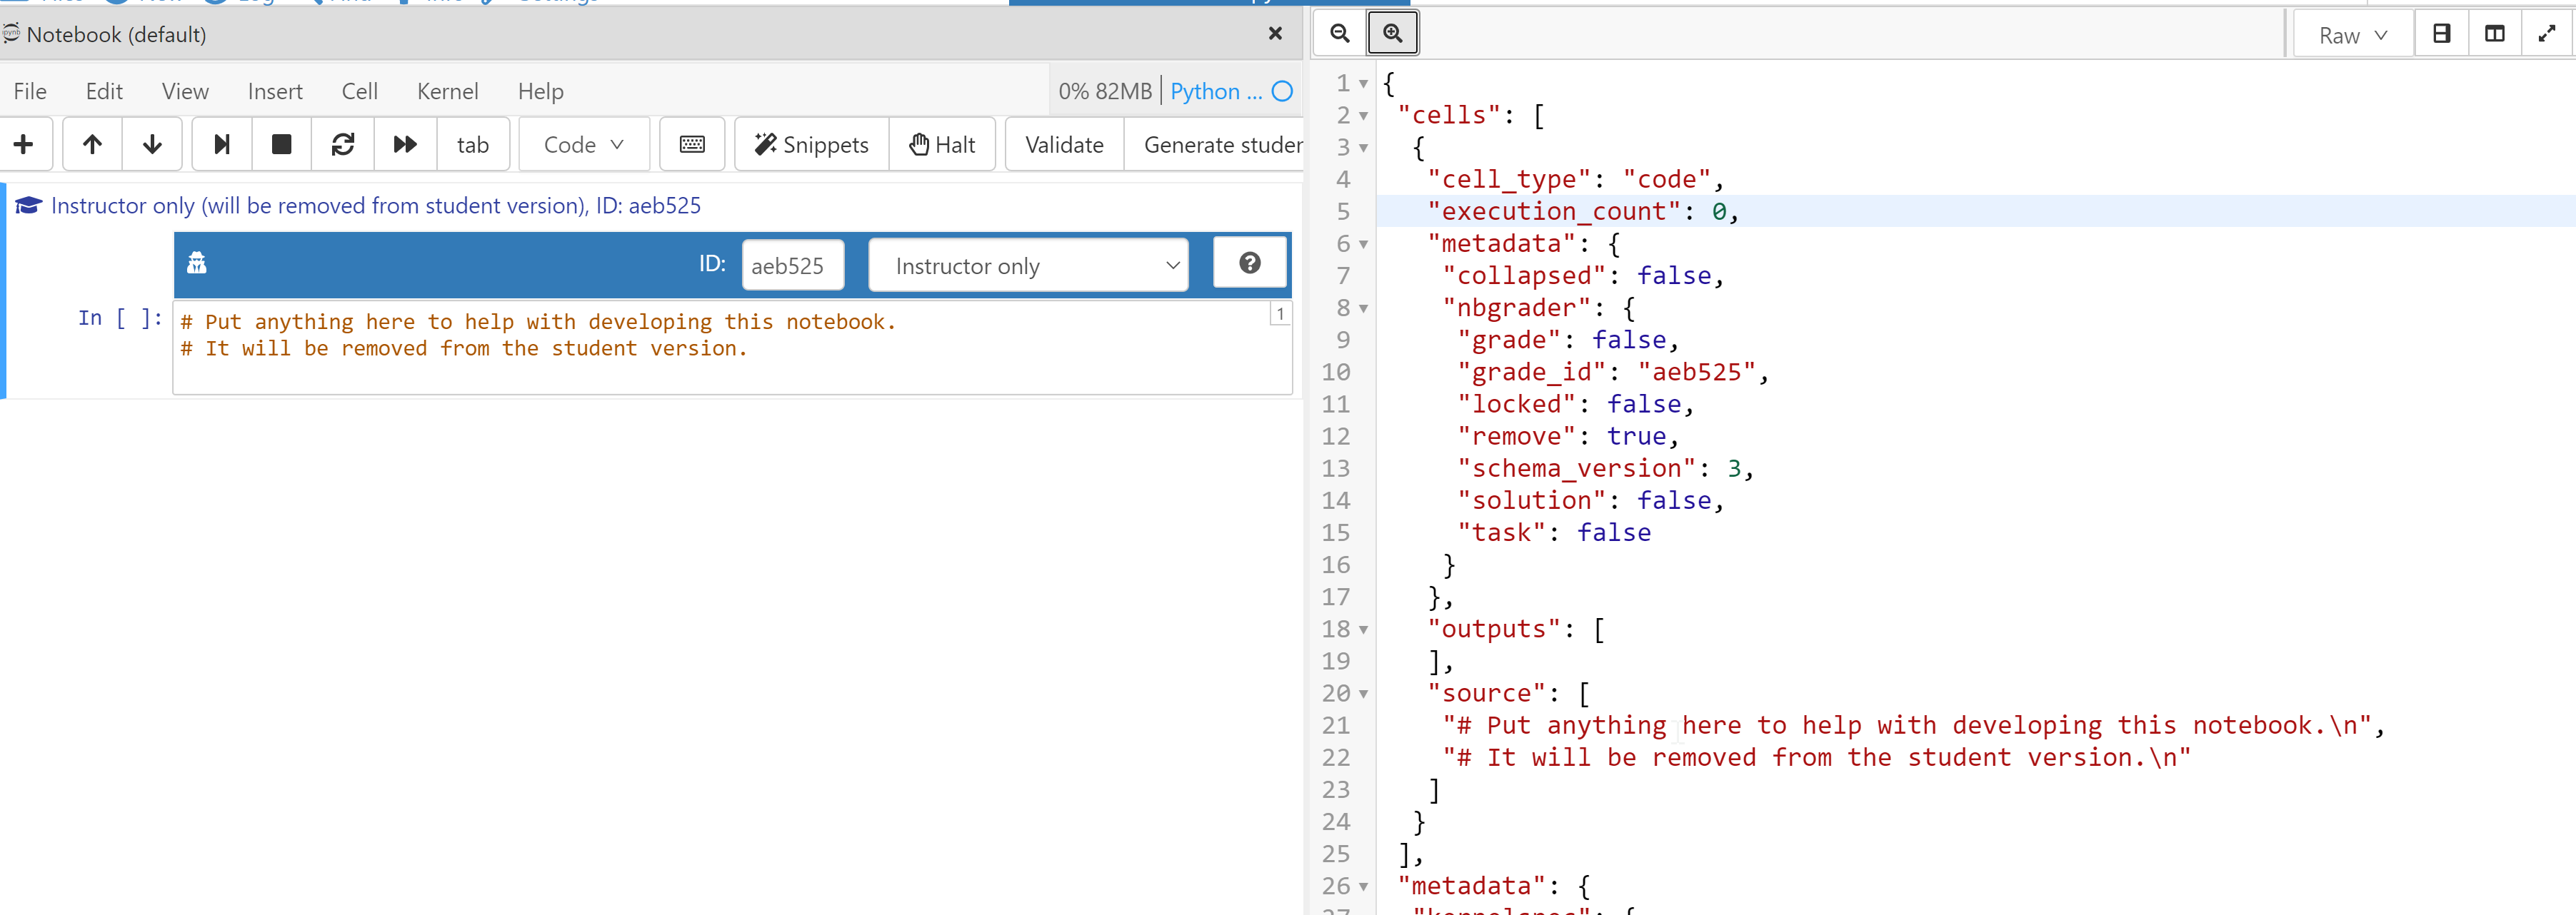Open the cell type Code dropdown
This screenshot has width=2576, height=915.
[x=583, y=144]
